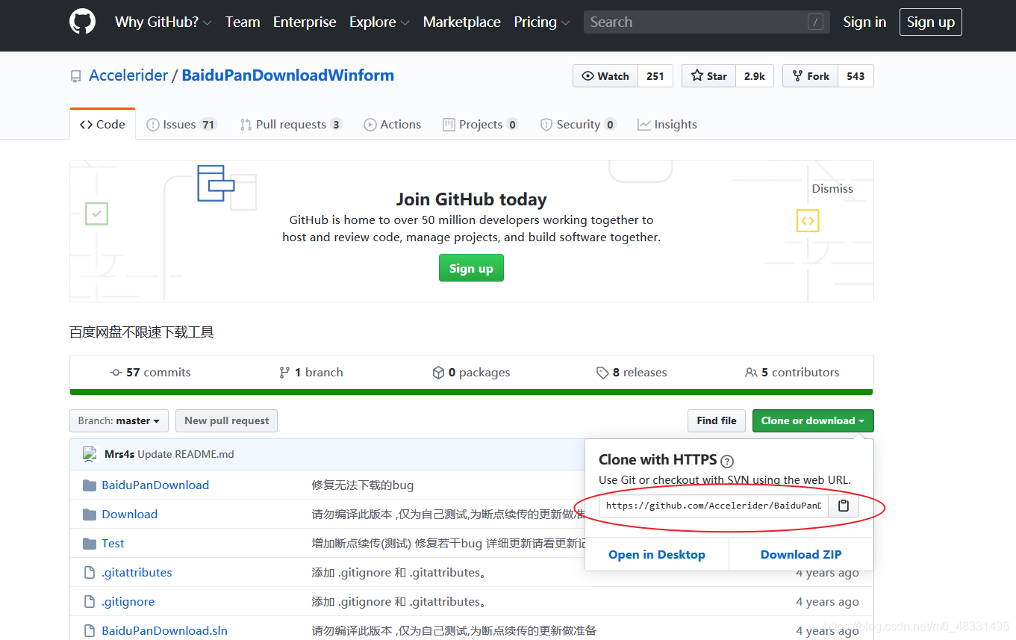This screenshot has width=1016, height=640.
Task: Click the Update README.md commit message
Action: (186, 454)
